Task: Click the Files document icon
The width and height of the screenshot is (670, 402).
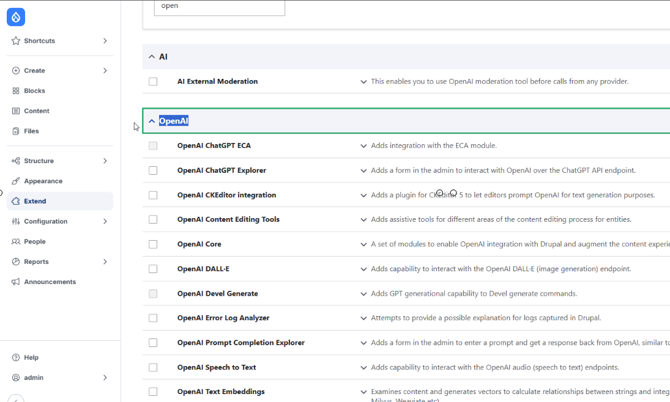Action: tap(16, 131)
